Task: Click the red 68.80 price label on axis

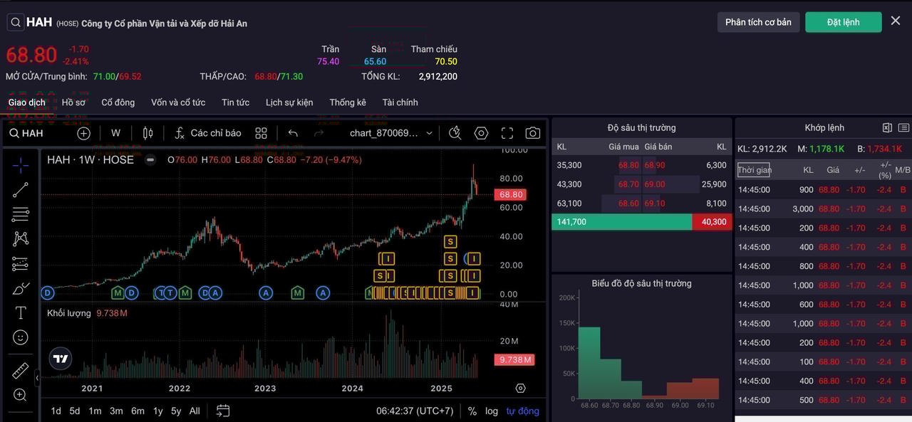Action: coord(512,194)
